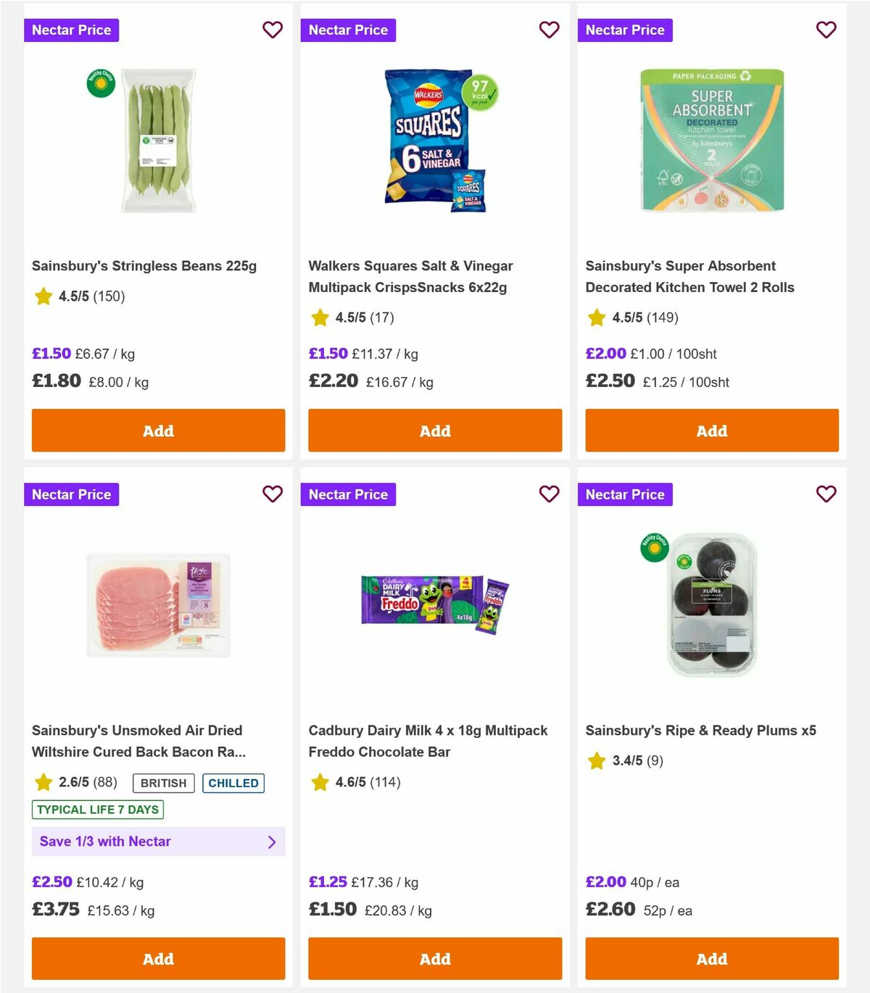The height and width of the screenshot is (993, 870).
Task: Click the heart icon on Walkers Squares
Action: click(x=550, y=30)
